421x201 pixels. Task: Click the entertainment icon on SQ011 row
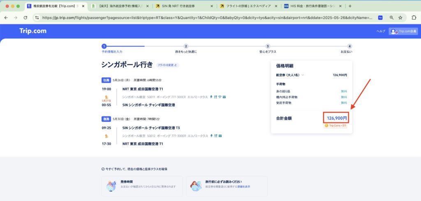[x=224, y=97]
